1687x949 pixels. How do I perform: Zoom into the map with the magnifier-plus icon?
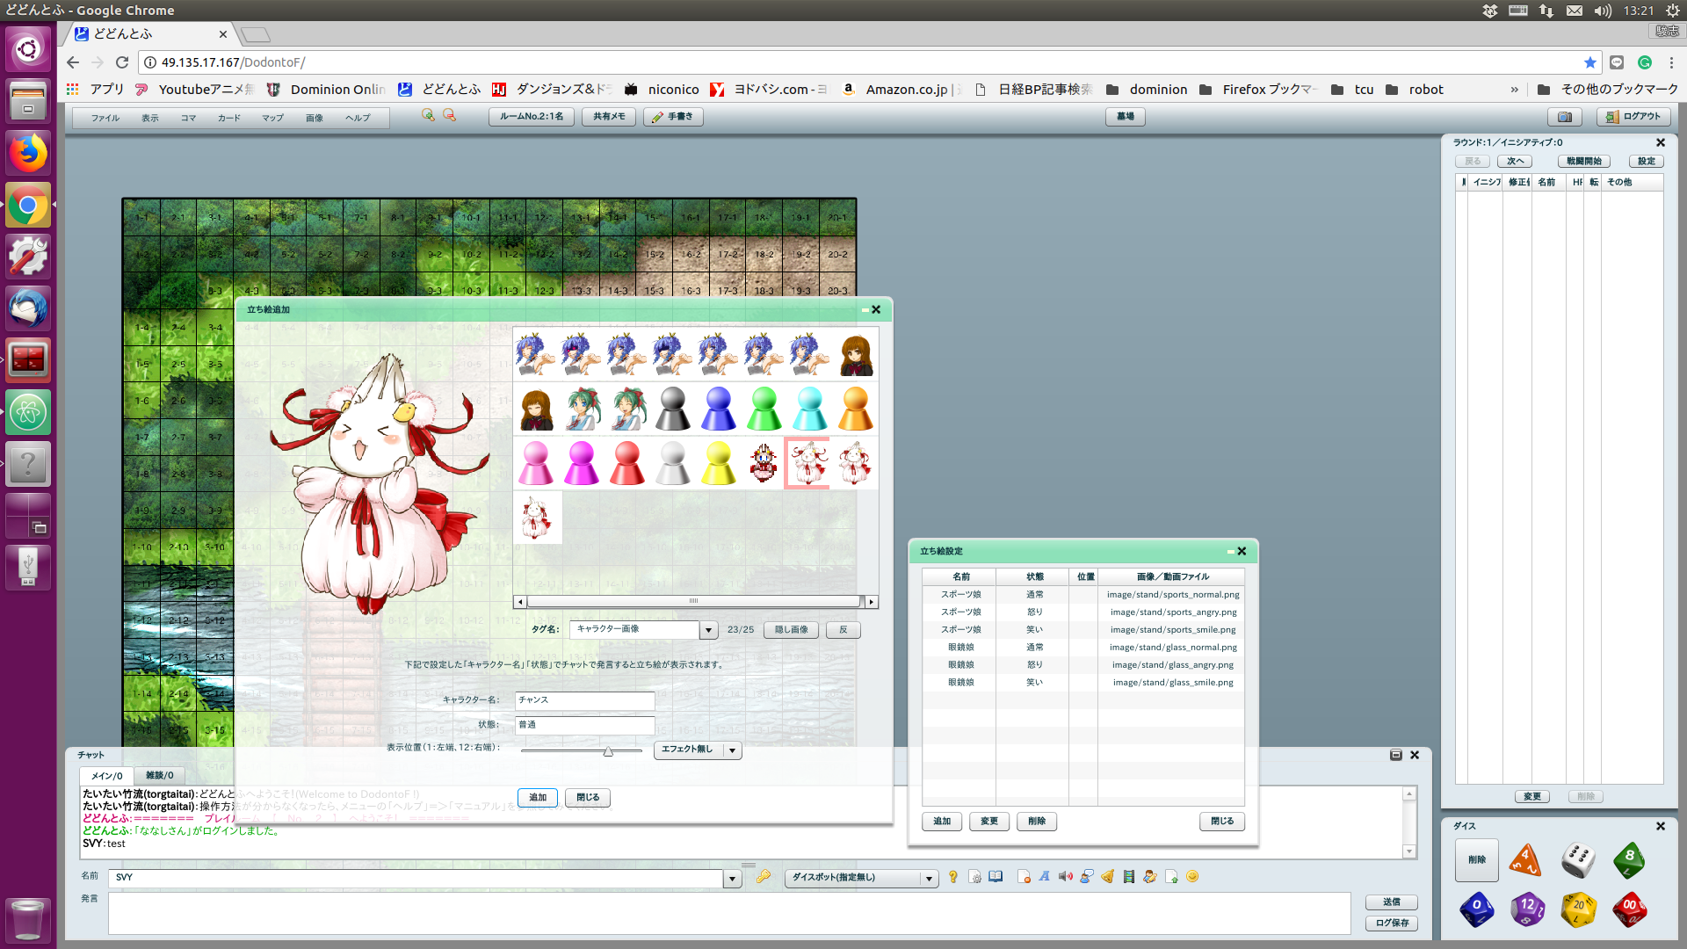pyautogui.click(x=429, y=116)
